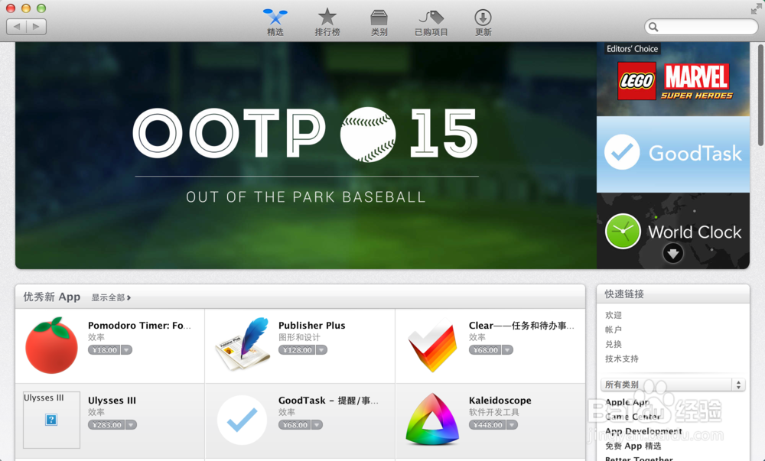
Task: Go back with the left arrow button
Action: coord(17,26)
